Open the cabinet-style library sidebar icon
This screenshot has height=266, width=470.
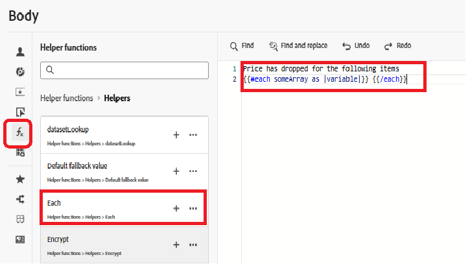pyautogui.click(x=20, y=219)
